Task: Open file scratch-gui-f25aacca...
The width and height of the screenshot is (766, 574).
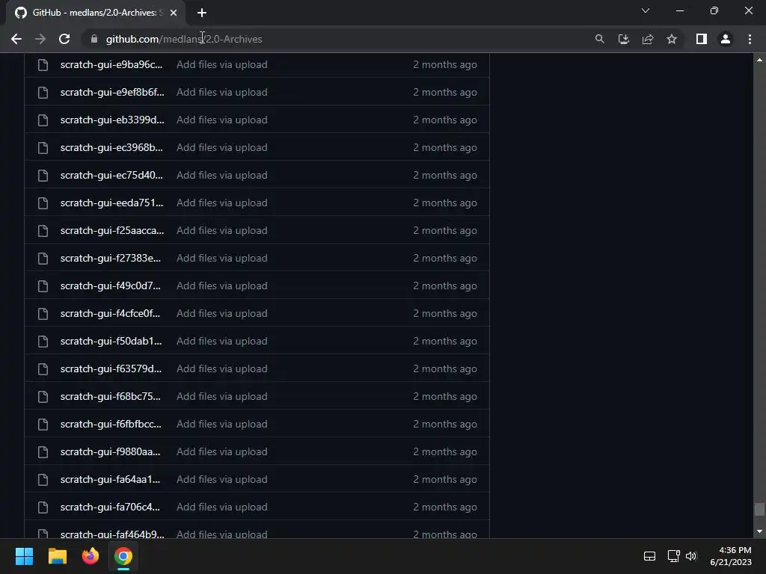Action: [x=112, y=230]
